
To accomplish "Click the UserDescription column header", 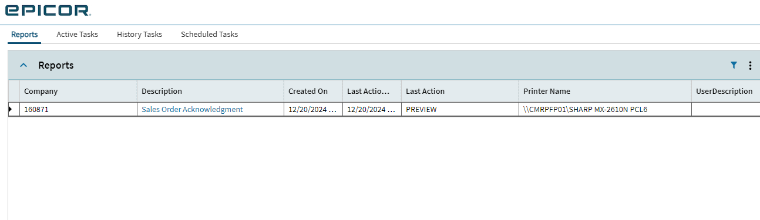I will [725, 91].
